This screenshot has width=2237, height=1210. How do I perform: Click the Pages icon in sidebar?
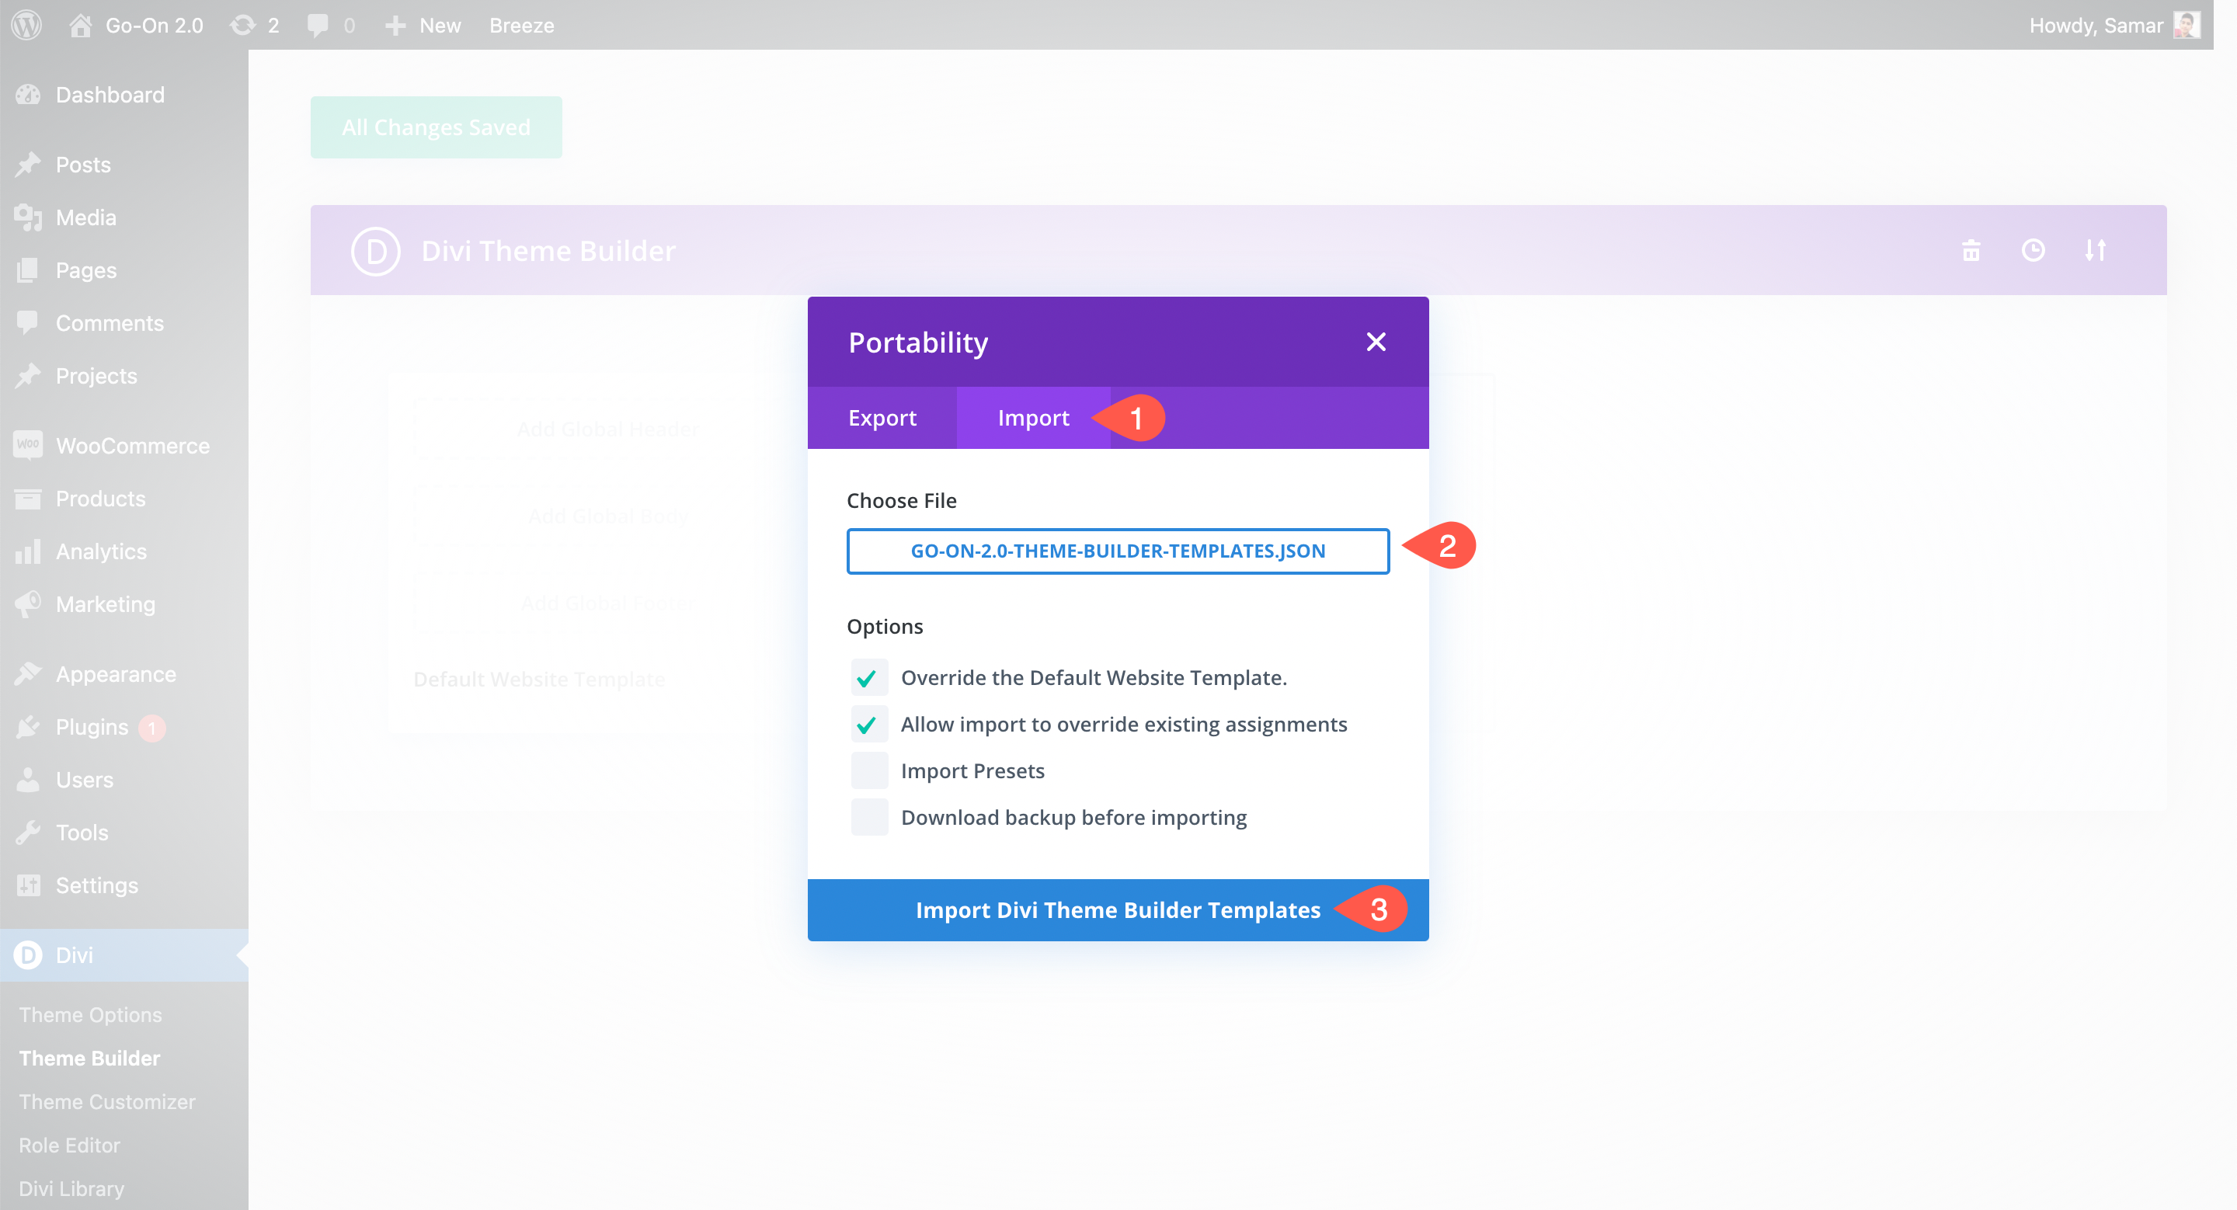click(28, 271)
